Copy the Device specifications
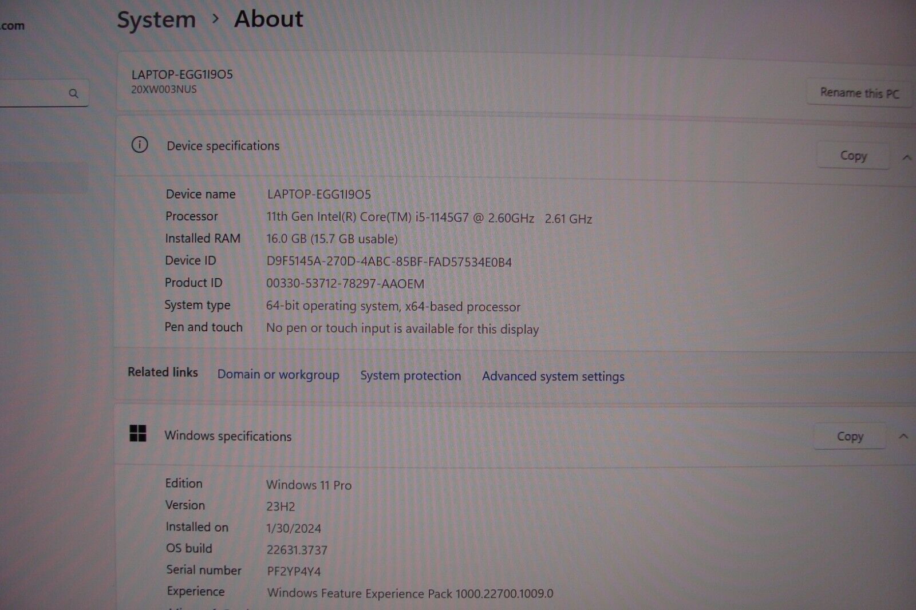This screenshot has width=916, height=610. (x=852, y=156)
